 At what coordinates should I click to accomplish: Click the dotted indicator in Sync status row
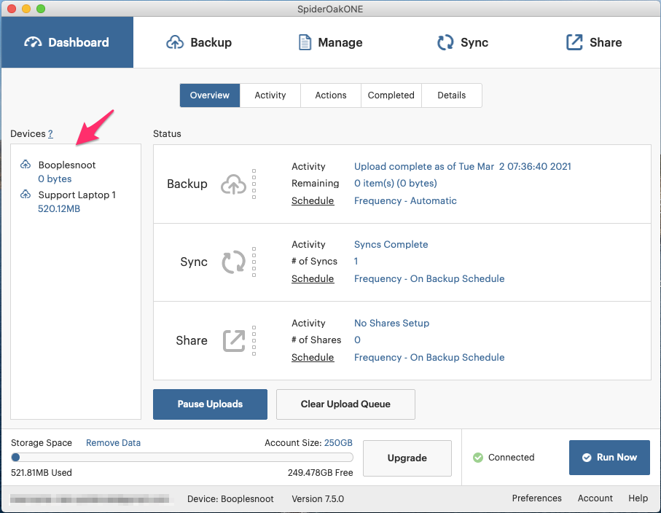click(x=254, y=262)
